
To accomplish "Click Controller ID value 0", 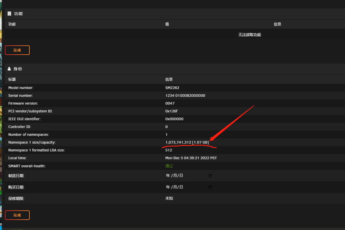I will tap(167, 127).
